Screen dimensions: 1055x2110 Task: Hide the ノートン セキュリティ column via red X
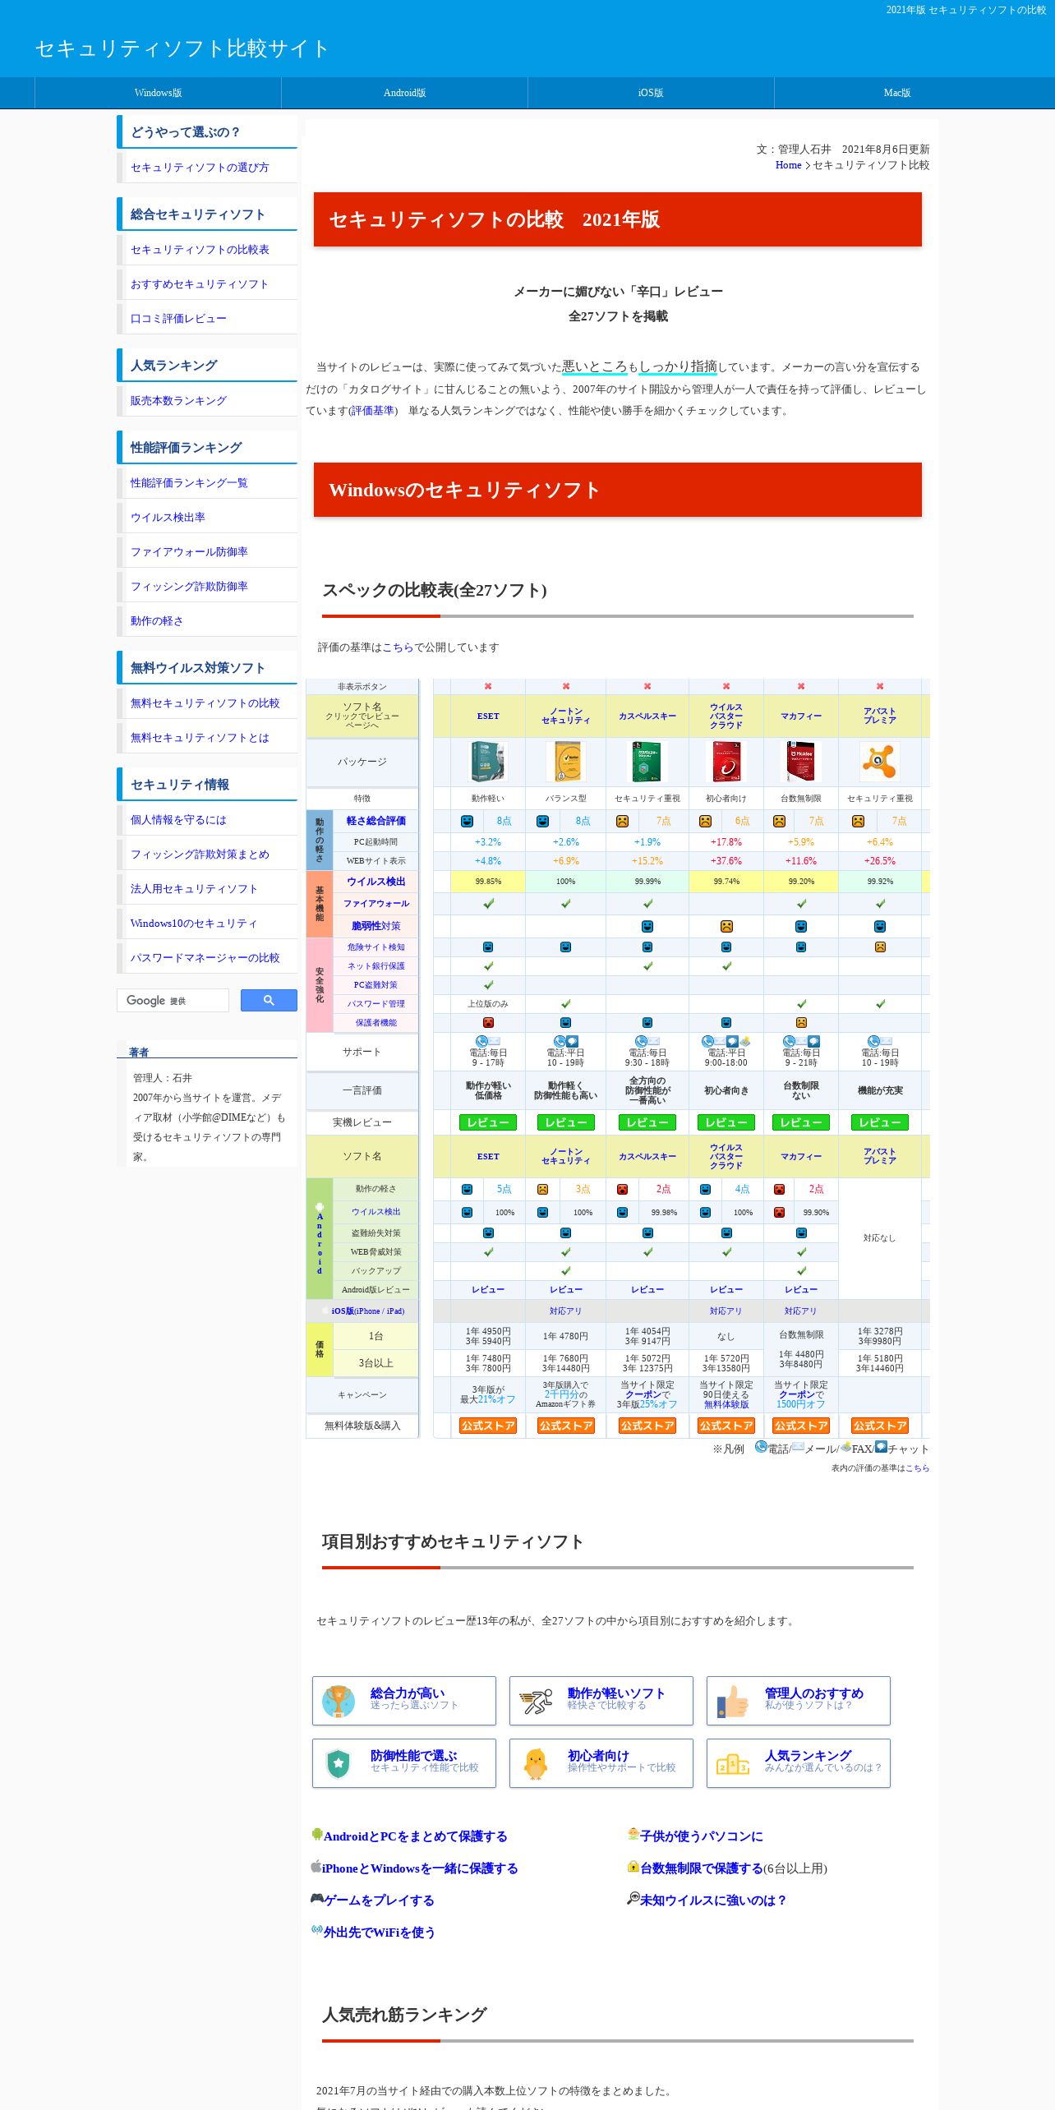[x=566, y=686]
